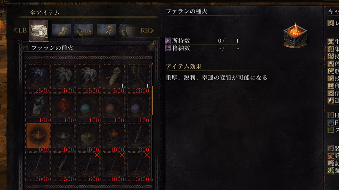Go to next category with RB arrow
The height and width of the screenshot is (190, 339).
click(147, 30)
